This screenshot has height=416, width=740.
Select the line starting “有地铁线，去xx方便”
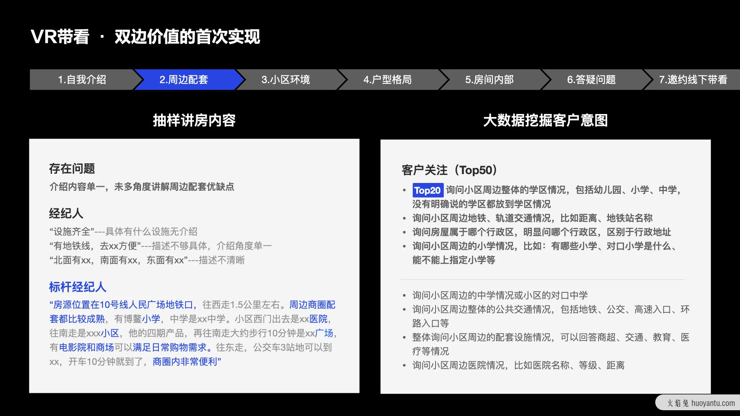(x=161, y=246)
